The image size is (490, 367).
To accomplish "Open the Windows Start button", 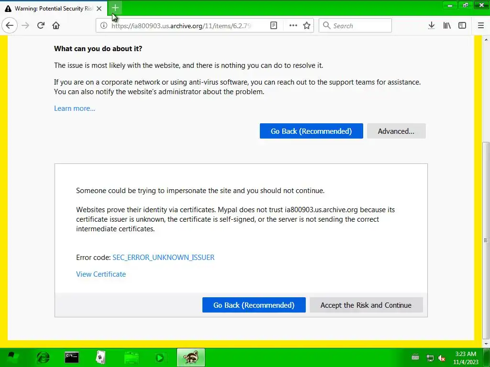I will click(x=12, y=357).
